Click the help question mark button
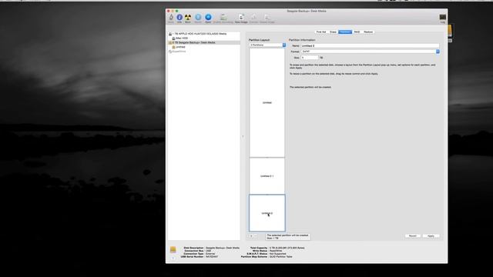 pyautogui.click(x=173, y=259)
